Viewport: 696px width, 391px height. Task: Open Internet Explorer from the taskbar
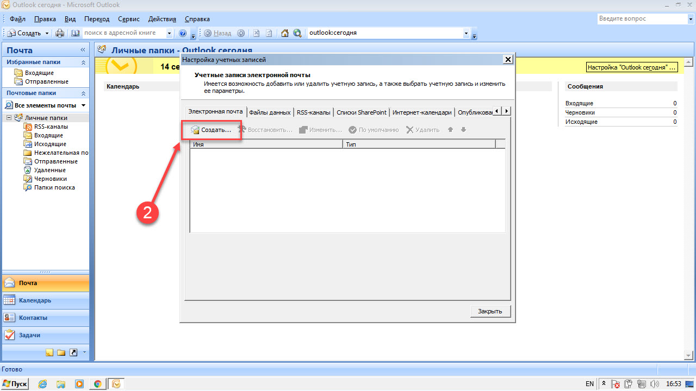(x=43, y=384)
